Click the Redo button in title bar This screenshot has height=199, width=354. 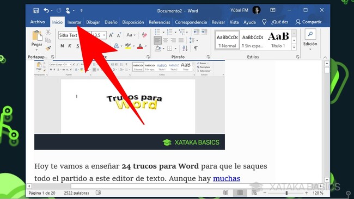pyautogui.click(x=59, y=10)
